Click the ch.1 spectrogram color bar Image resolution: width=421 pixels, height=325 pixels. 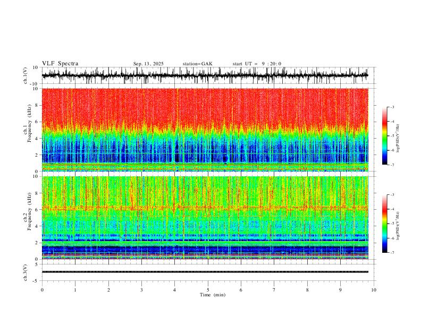384,136
